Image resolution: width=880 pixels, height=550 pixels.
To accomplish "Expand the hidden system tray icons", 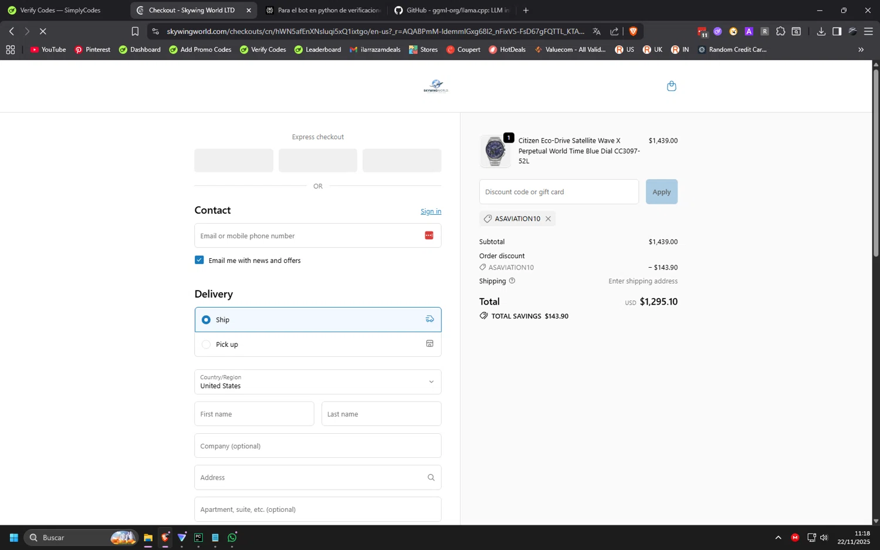I will click(x=779, y=538).
